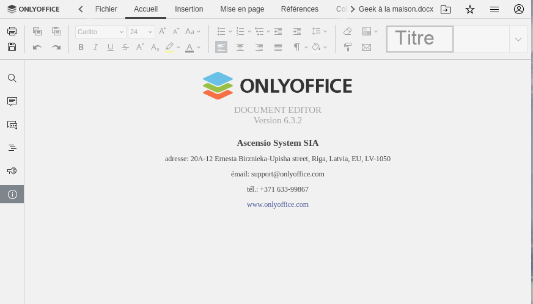Increase paragraph indent
The height and width of the screenshot is (304, 533).
tap(296, 31)
